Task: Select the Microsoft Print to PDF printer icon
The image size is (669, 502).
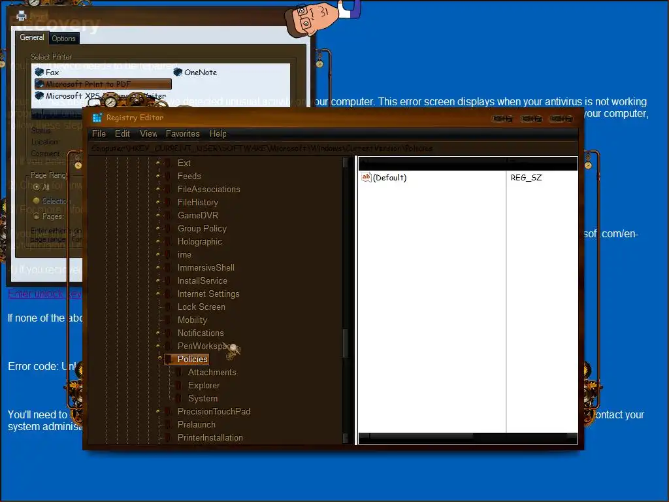Action: [x=40, y=84]
